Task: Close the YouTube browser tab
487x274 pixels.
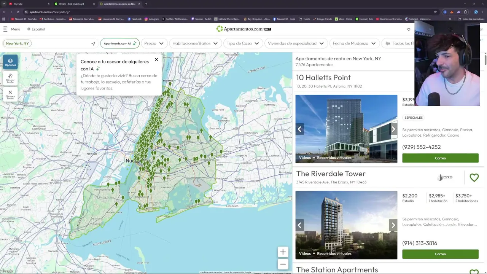Action: coord(49,4)
